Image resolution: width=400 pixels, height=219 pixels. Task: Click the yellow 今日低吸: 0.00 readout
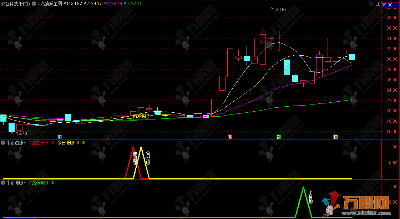71,143
